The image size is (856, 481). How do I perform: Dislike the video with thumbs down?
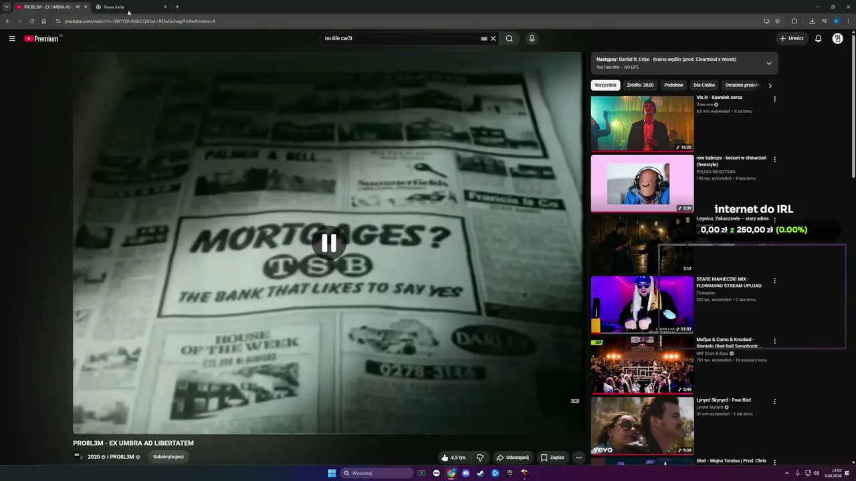point(479,458)
